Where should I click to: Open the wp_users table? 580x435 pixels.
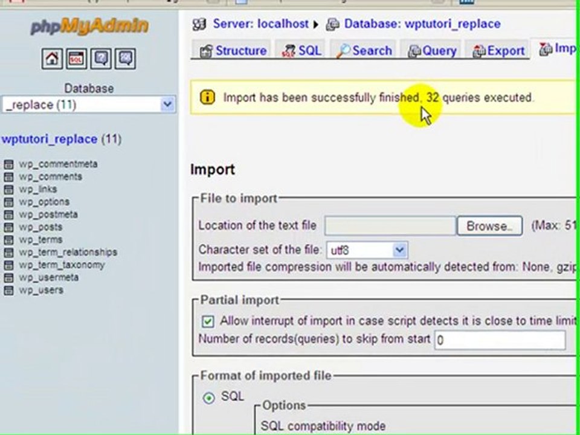[x=40, y=290]
